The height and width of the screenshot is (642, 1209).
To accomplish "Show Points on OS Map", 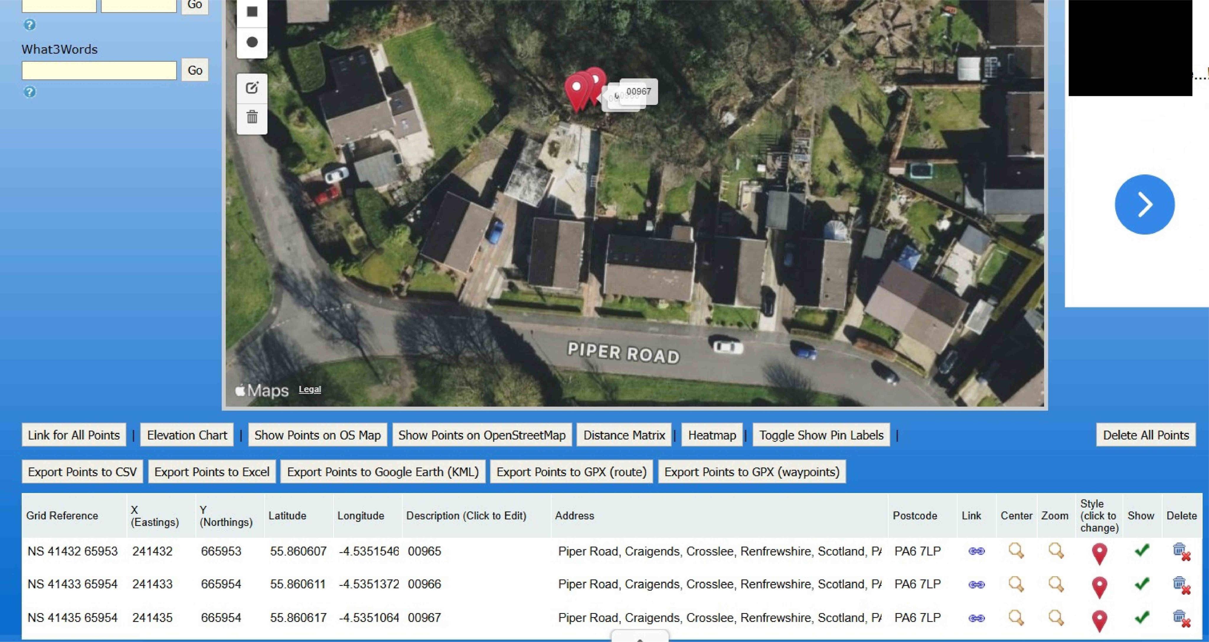I will [317, 435].
